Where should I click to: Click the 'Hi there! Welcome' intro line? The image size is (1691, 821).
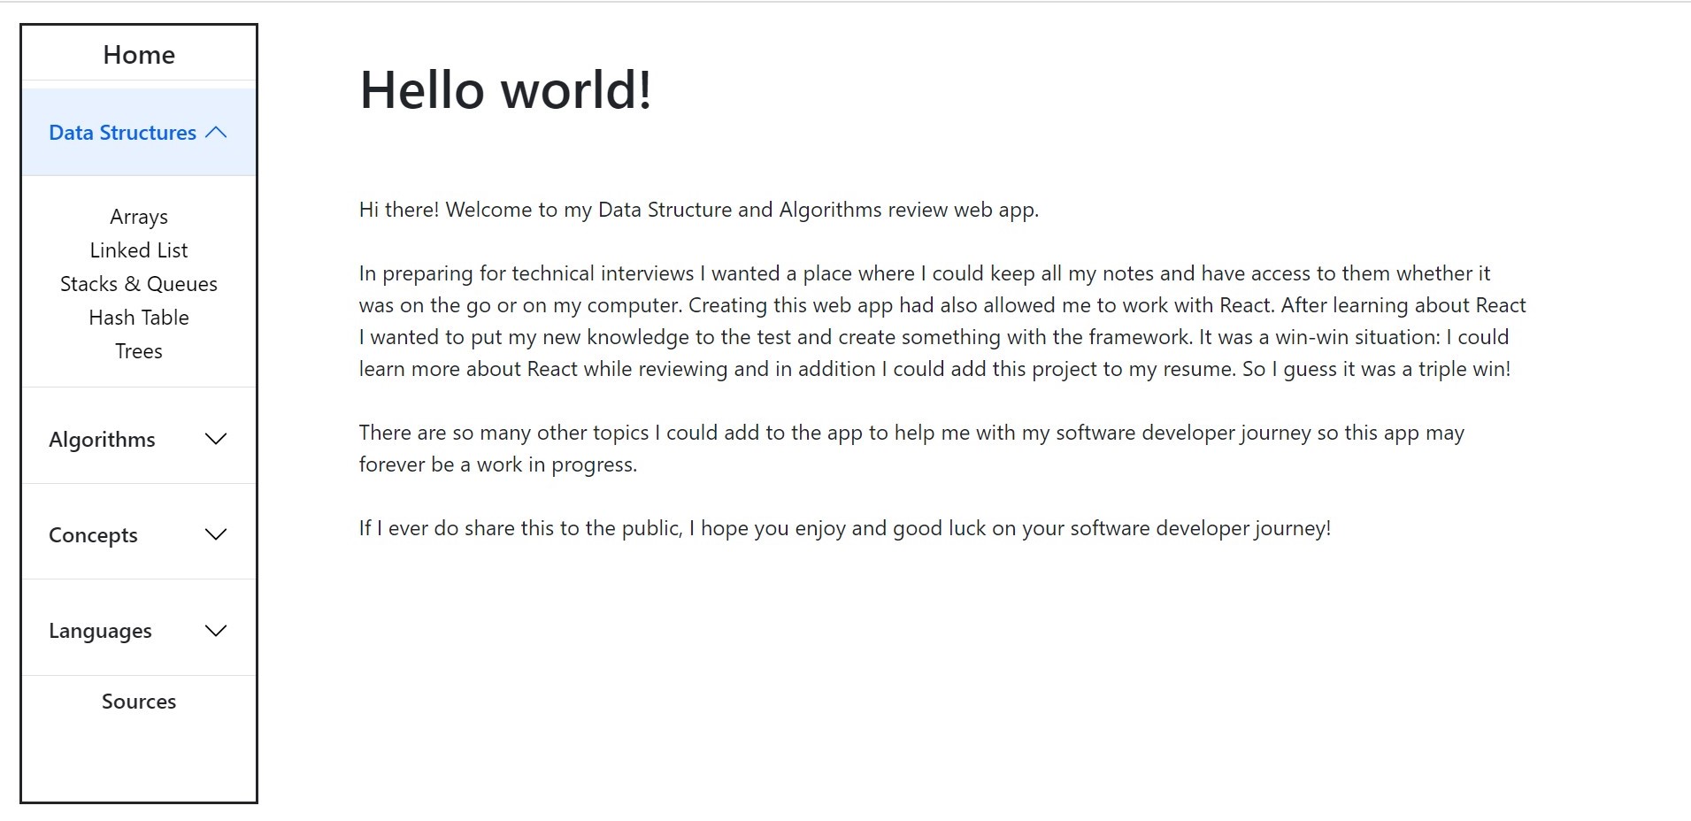[x=698, y=210]
